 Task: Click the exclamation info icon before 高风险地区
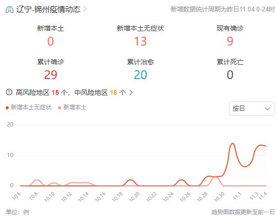[x=9, y=92]
